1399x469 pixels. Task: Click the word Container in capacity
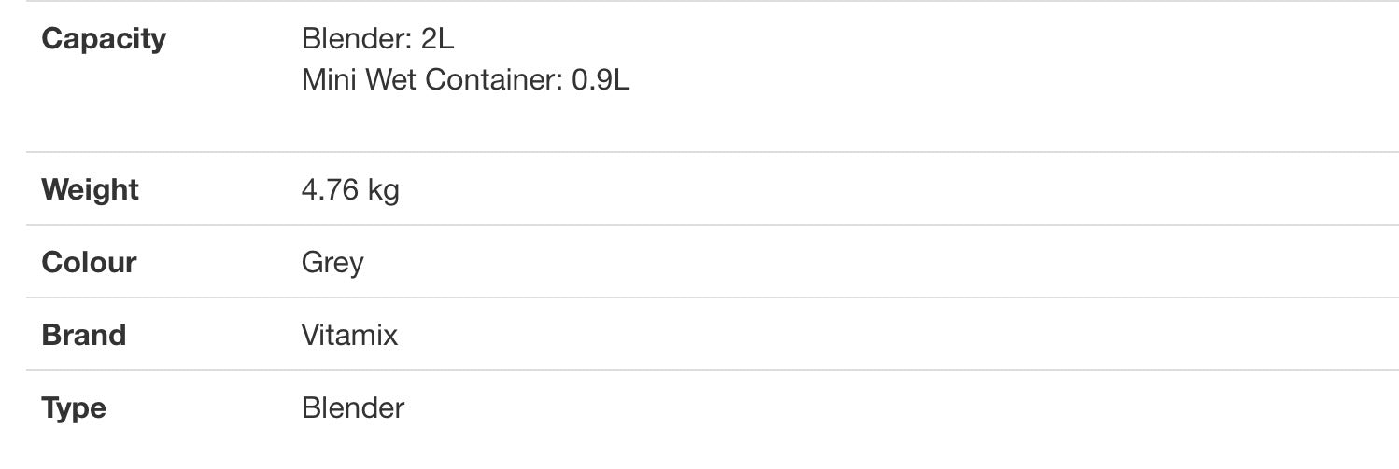pyautogui.click(x=494, y=80)
